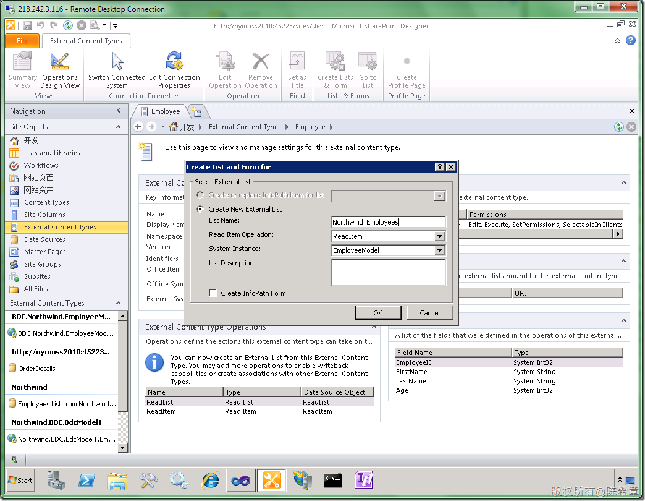The image size is (645, 501).
Task: Collapse the Permissions panel chevron
Action: point(623,182)
